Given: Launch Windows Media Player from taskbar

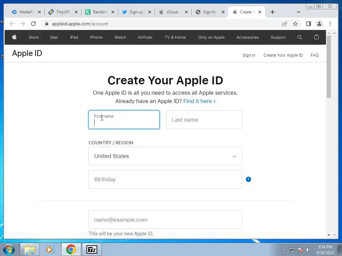Looking at the screenshot, I should pos(50,249).
